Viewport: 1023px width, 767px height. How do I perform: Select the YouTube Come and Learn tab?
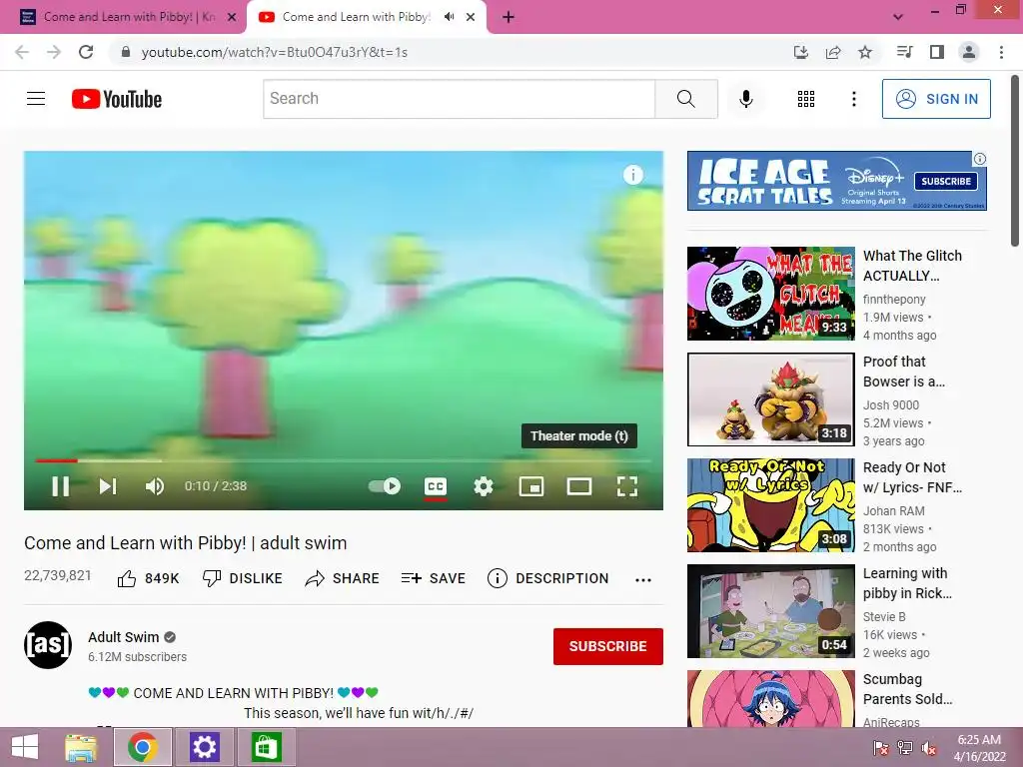click(x=356, y=17)
